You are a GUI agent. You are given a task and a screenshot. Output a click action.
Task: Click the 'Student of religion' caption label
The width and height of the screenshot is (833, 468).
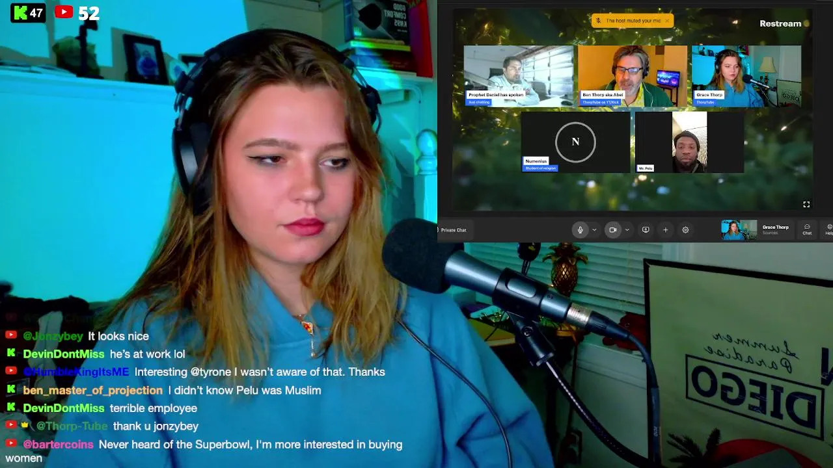pos(540,168)
